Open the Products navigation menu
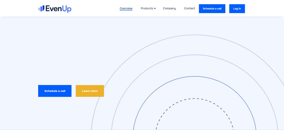 (x=147, y=8)
